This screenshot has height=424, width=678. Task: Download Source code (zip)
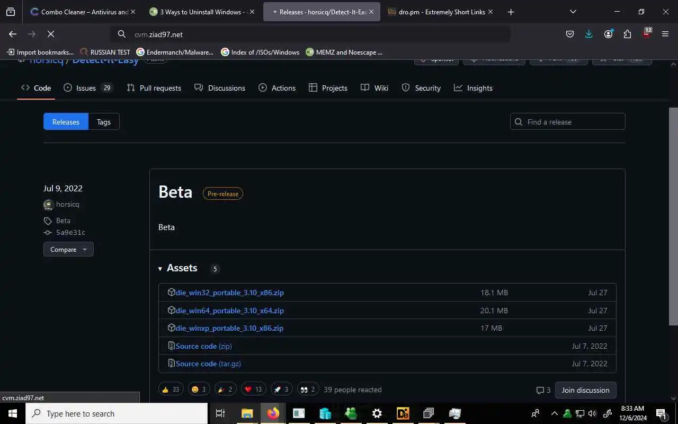point(204,346)
